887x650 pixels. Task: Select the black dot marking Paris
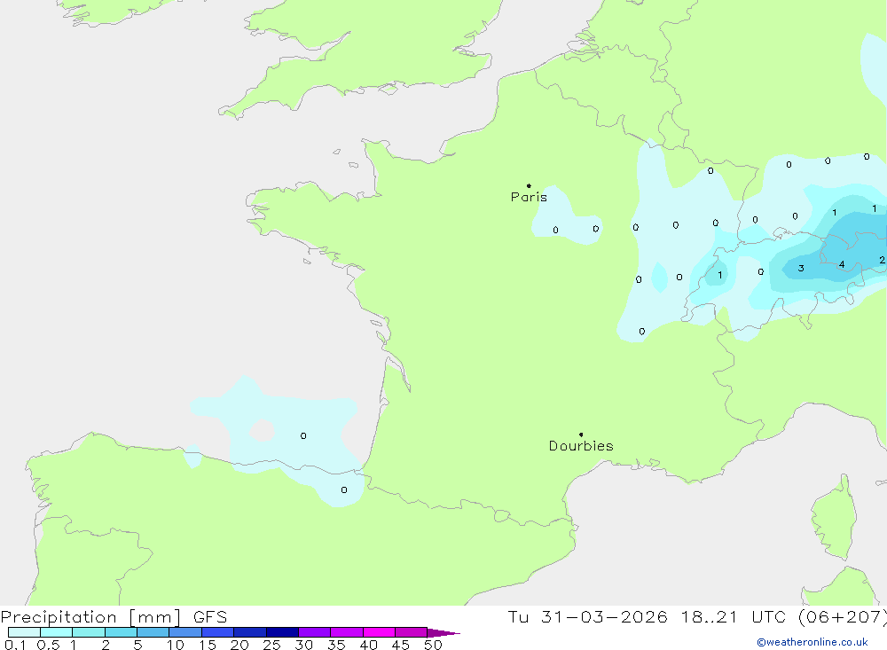(x=529, y=185)
